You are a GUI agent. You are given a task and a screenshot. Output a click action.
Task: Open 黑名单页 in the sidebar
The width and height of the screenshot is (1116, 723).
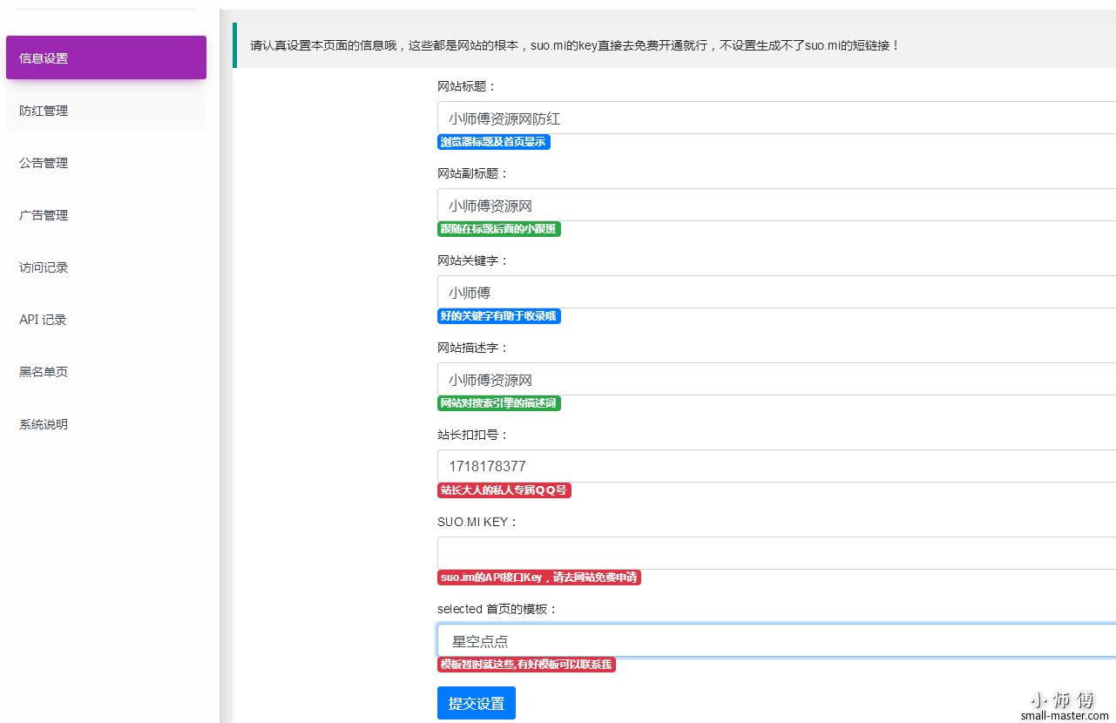(x=106, y=372)
